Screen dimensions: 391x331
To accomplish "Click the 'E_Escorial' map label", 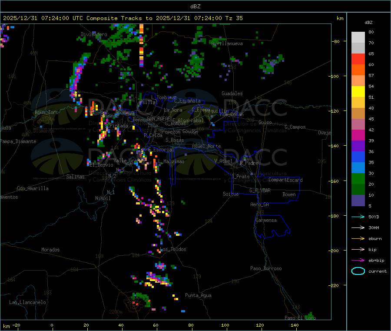I will [x=161, y=150].
